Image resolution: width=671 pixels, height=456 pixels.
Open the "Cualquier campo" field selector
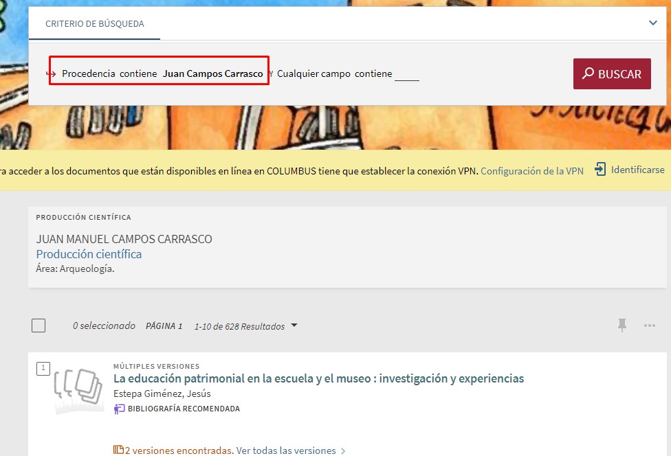pyautogui.click(x=313, y=74)
